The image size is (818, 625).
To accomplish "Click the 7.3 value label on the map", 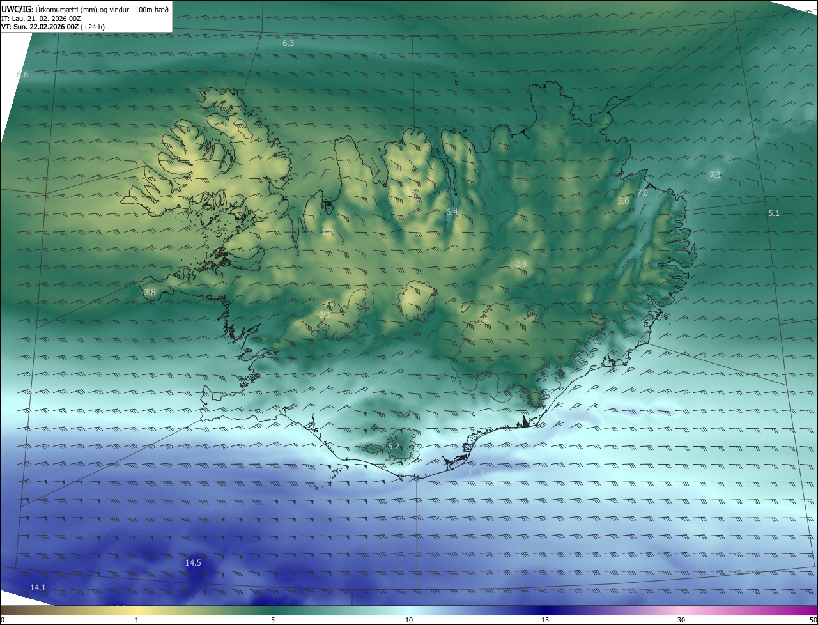I will (x=715, y=175).
